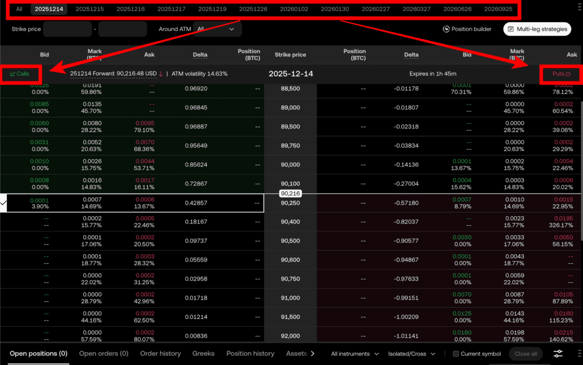Open the All instruments dropdown

355,354
